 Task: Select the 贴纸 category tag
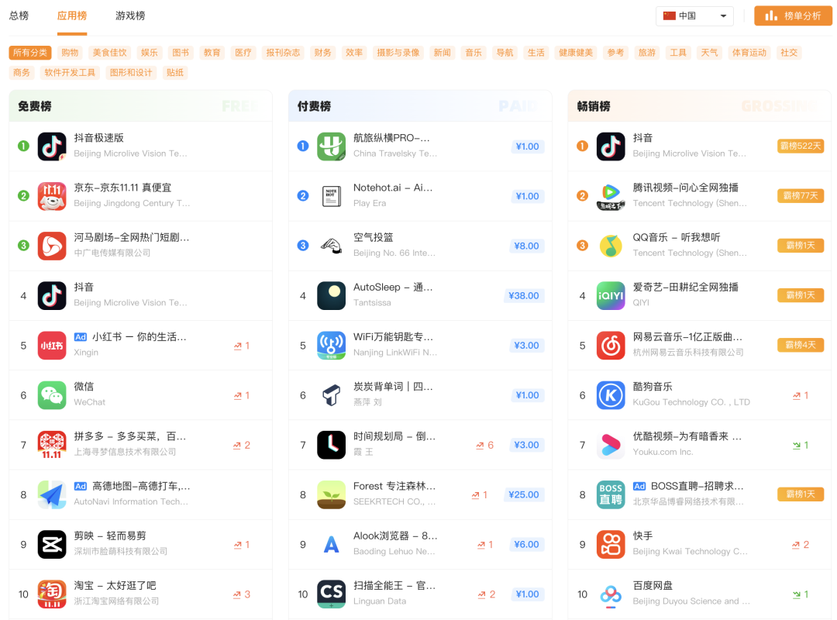coord(175,73)
